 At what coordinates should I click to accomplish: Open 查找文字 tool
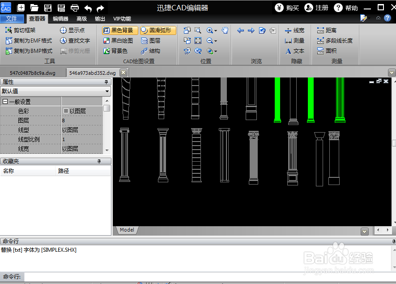(x=75, y=41)
